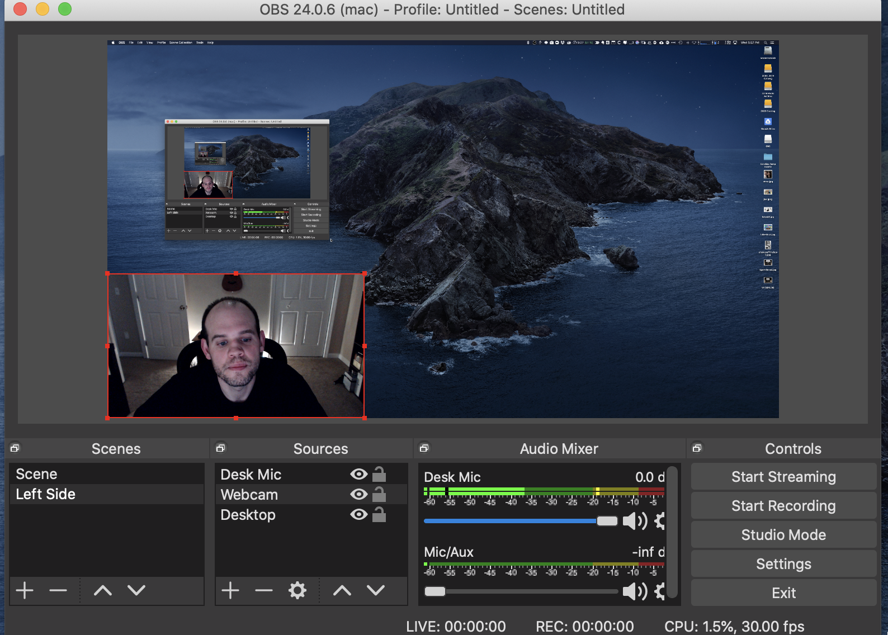Click Start Recording button

tap(783, 506)
